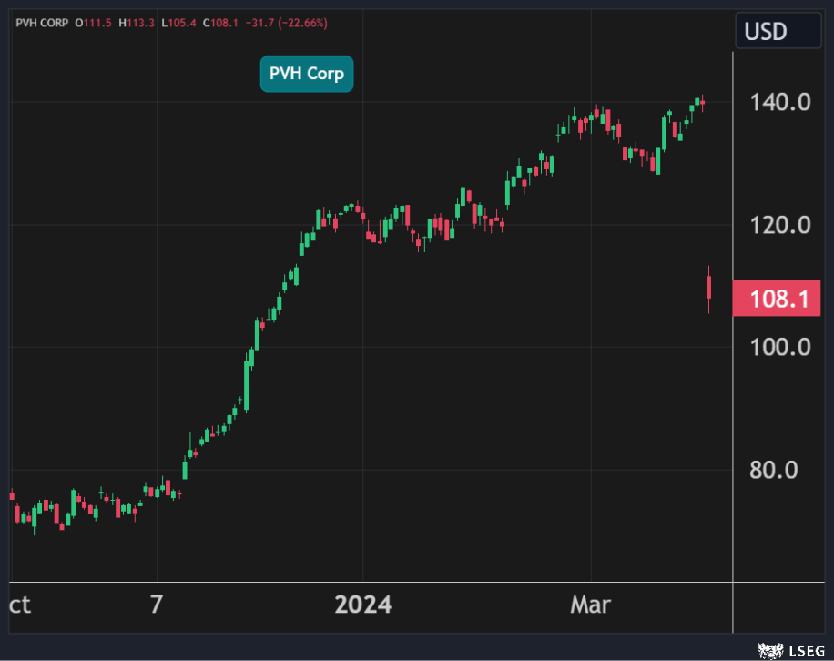Select the Mar time axis label
Viewport: 834px width, 661px height.
590,605
